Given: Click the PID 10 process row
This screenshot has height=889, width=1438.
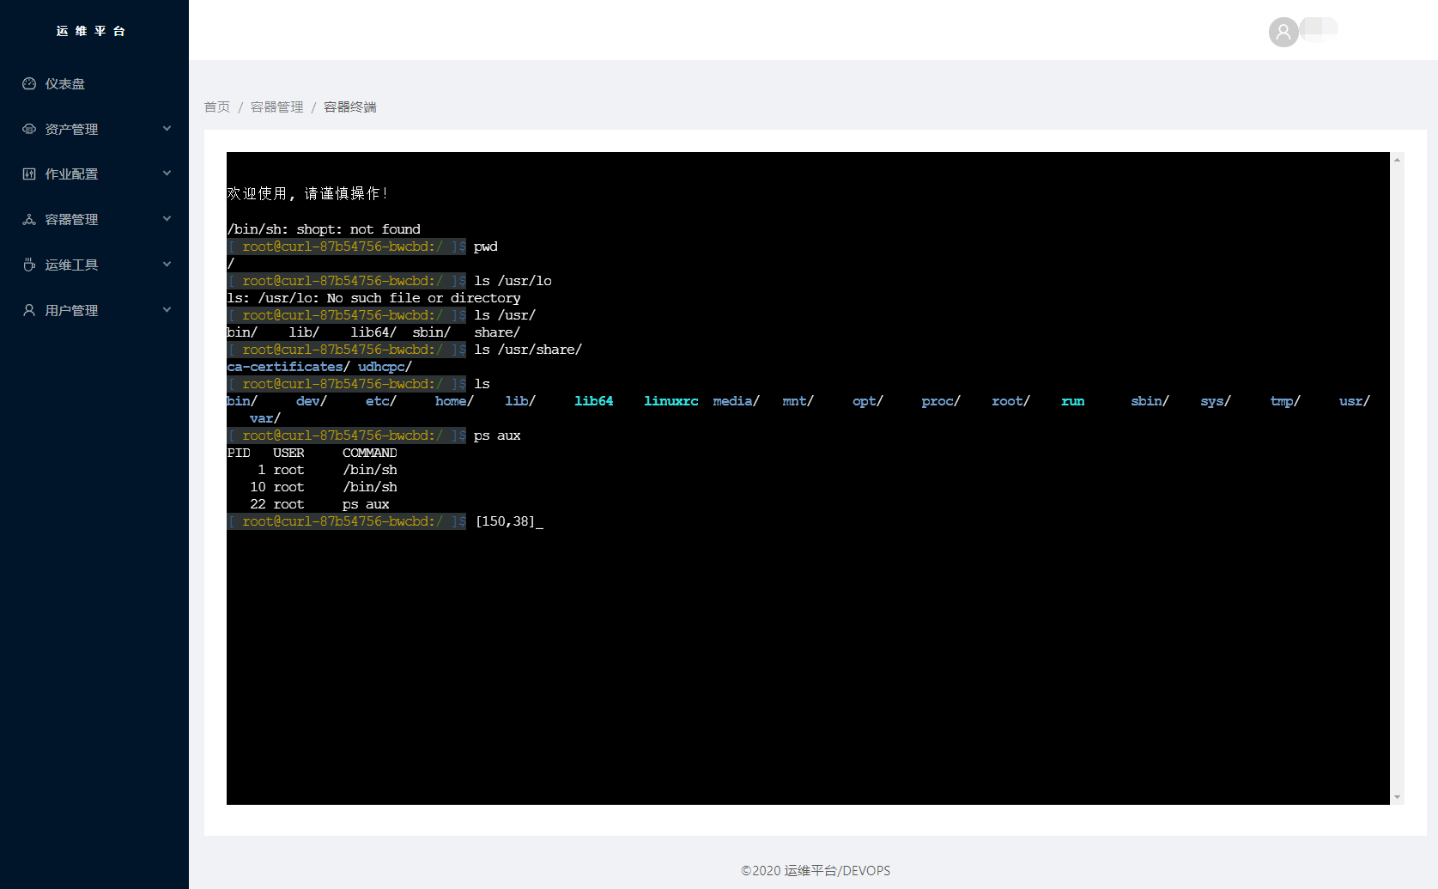Looking at the screenshot, I should click(x=324, y=487).
